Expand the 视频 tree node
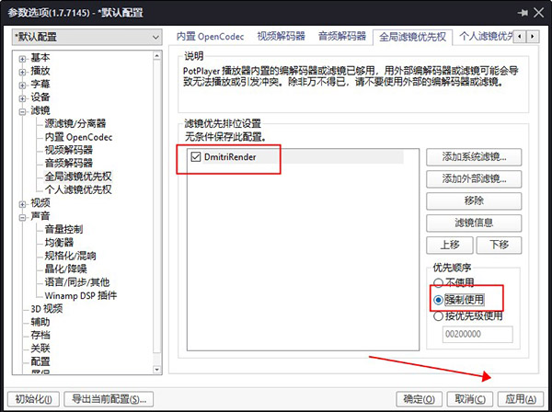This screenshot has width=552, height=412. 22,204
